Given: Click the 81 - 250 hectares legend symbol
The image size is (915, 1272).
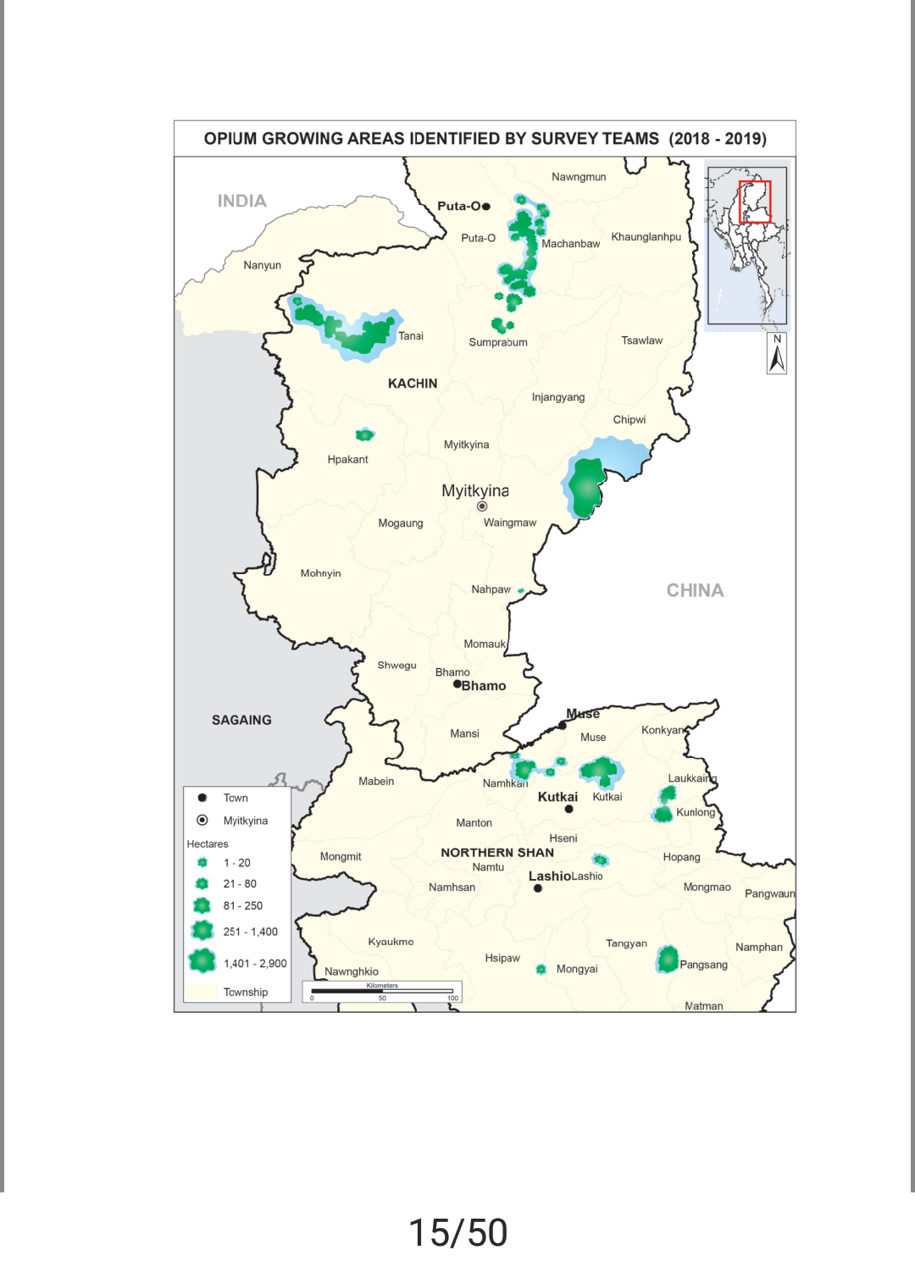Looking at the screenshot, I should tap(202, 906).
